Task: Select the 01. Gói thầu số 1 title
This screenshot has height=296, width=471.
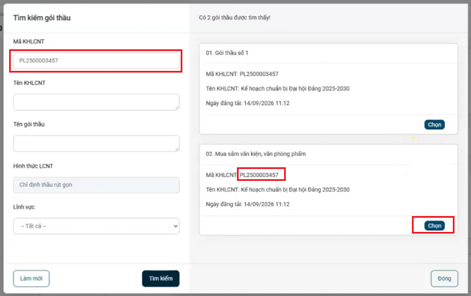Action: pyautogui.click(x=227, y=53)
